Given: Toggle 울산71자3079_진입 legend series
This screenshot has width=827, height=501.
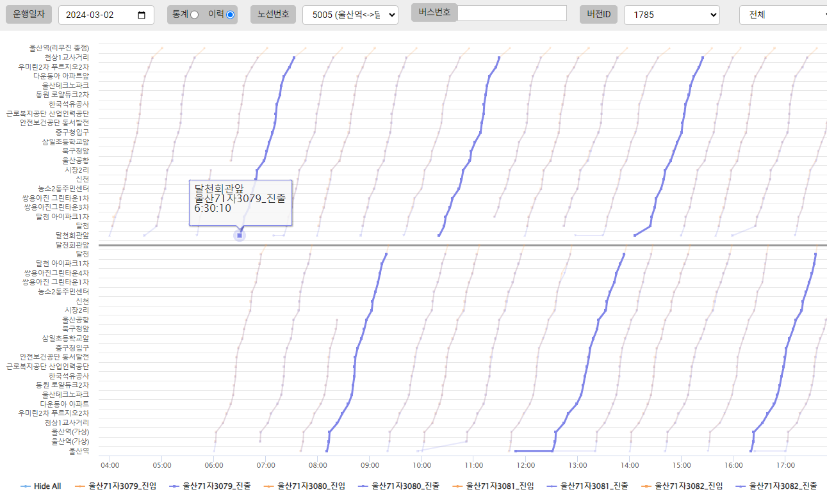Looking at the screenshot, I should click(x=122, y=486).
